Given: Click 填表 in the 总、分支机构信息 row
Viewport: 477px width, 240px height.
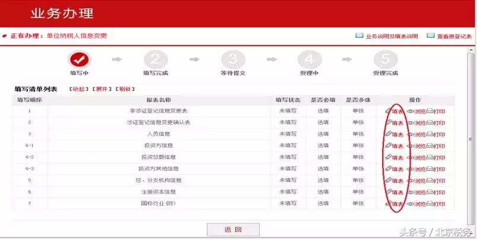Looking at the screenshot, I should coord(395,181).
